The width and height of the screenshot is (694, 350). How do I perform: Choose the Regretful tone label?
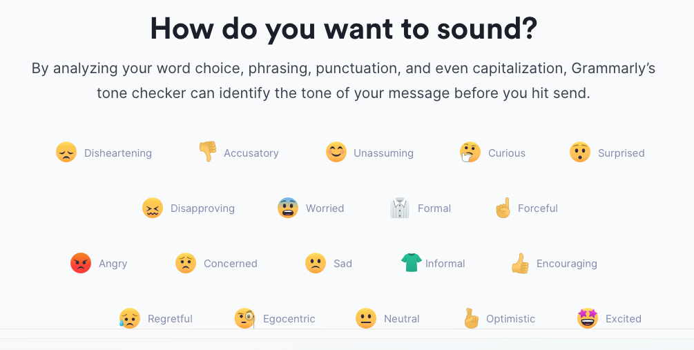tap(170, 319)
